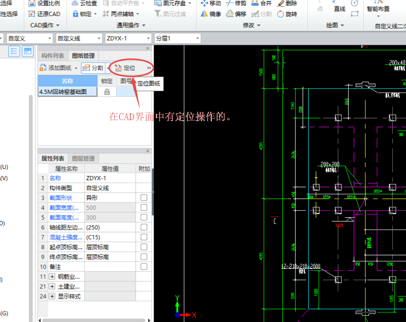Select the circle drawing tool
This screenshot has height=322, width=406.
coord(355,3)
